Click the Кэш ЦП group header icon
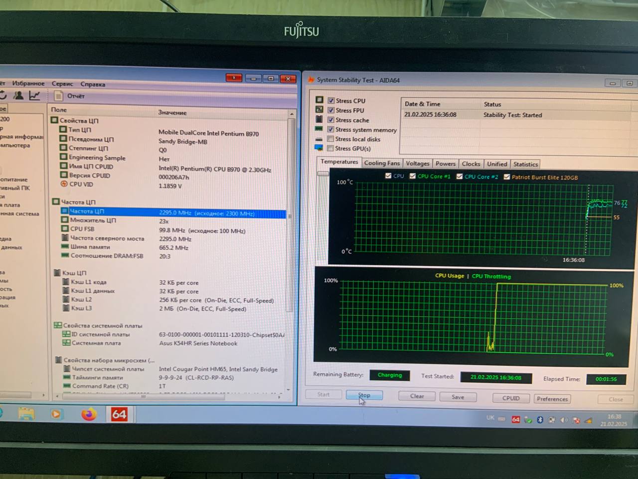 [57, 272]
